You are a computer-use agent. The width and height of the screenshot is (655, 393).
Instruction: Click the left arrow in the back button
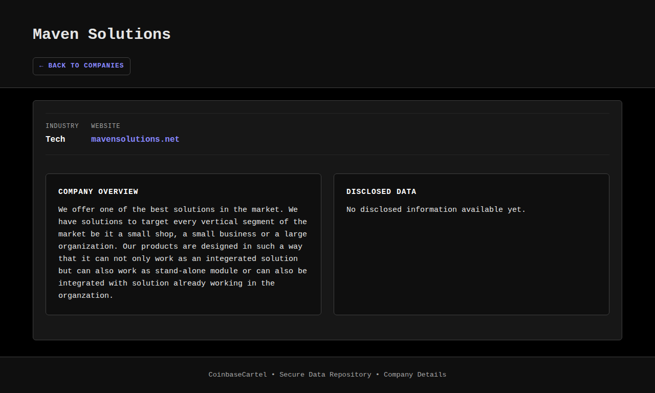[x=41, y=66]
